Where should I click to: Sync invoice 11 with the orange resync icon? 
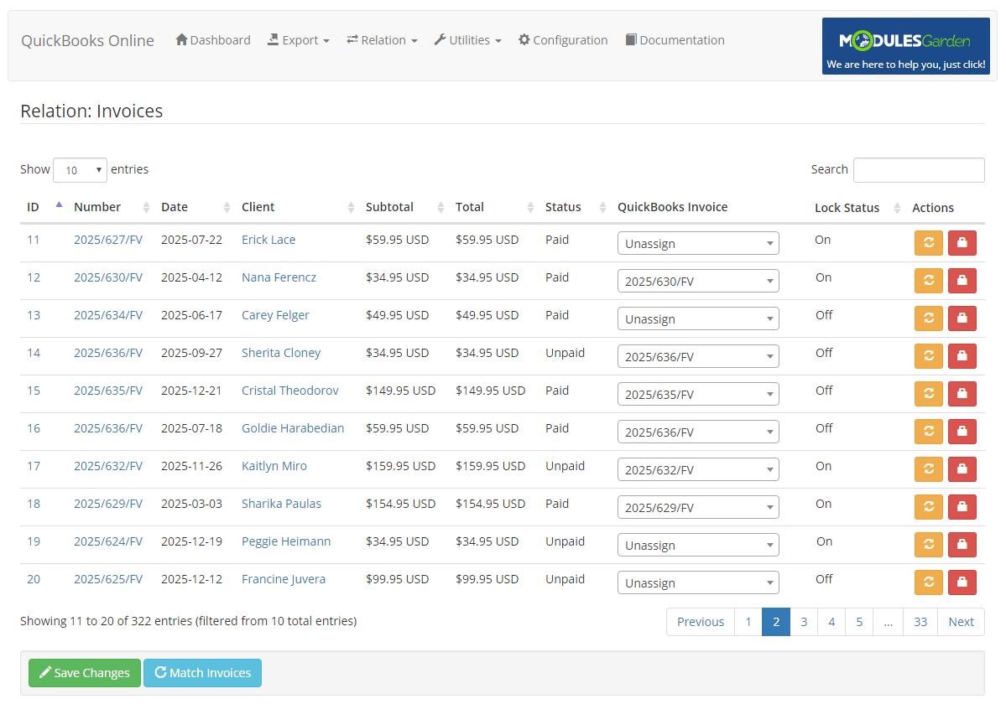pos(928,242)
